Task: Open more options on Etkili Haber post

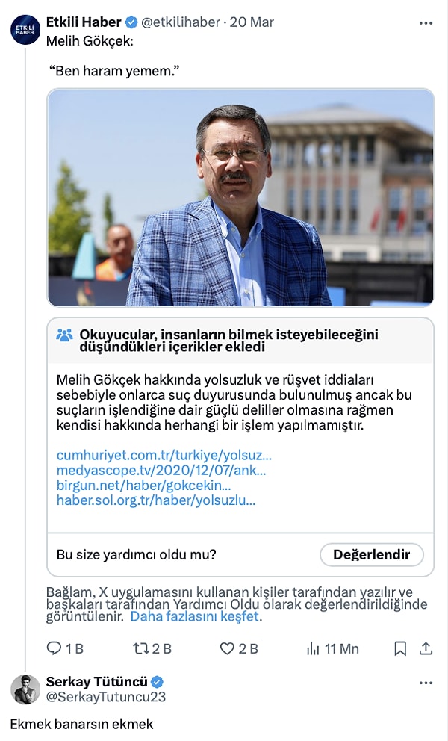Action: coord(426,23)
